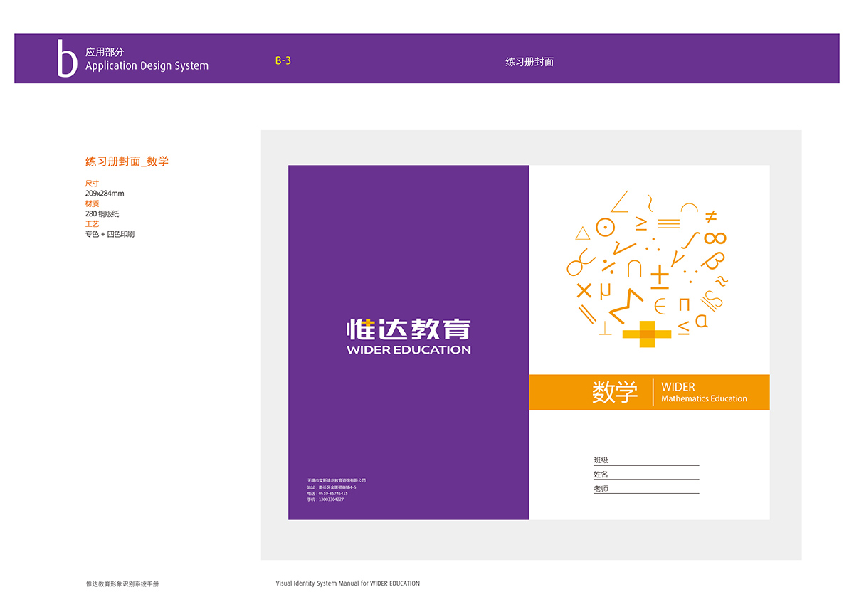Select the bold multiplication × symbol
Screen dimensions: 854x604
click(x=584, y=290)
